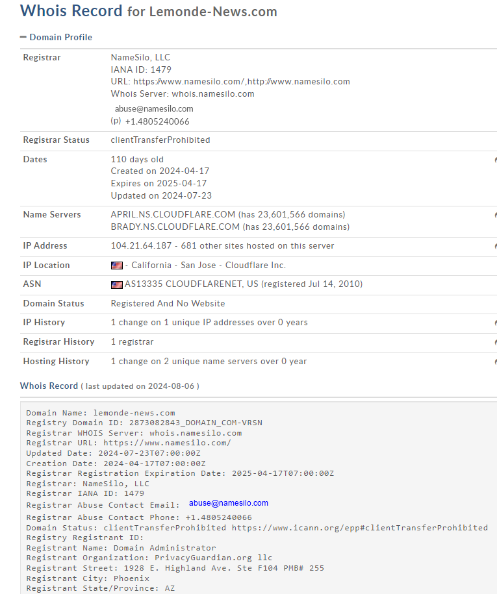Click IP address 104.21.64.187 value
Viewport: 497px width, 594px height.
141,246
